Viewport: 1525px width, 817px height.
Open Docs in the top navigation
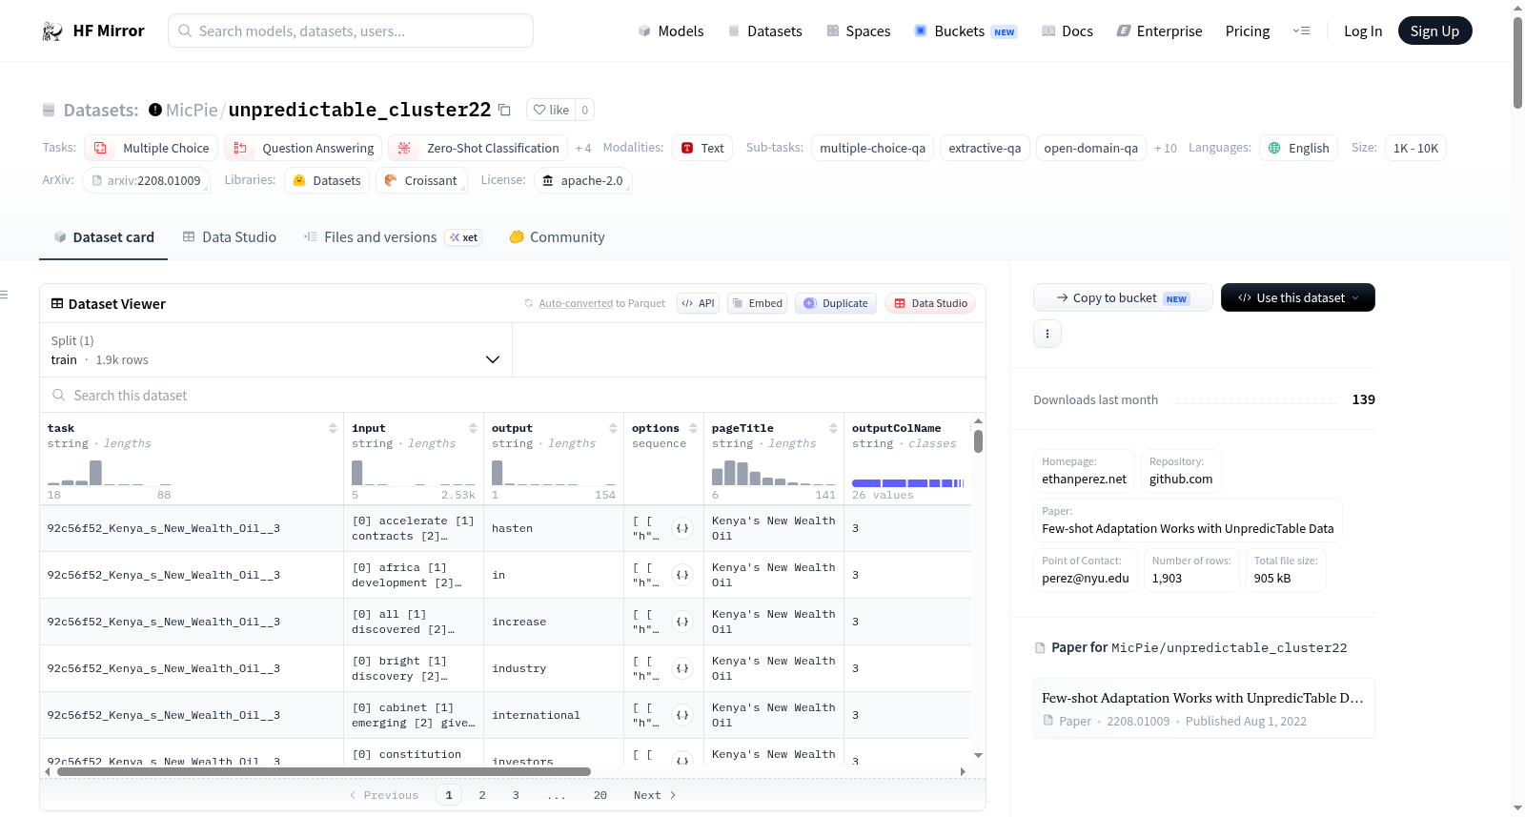pyautogui.click(x=1067, y=31)
